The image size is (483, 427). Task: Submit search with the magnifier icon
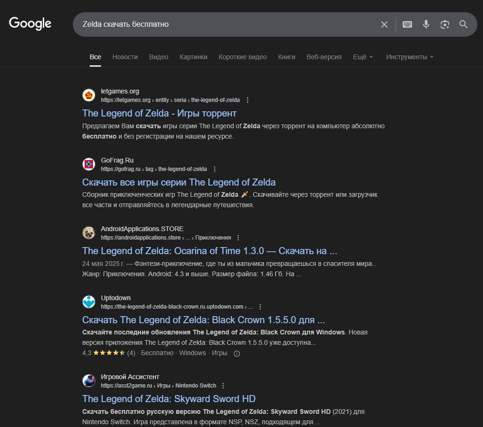[464, 24]
